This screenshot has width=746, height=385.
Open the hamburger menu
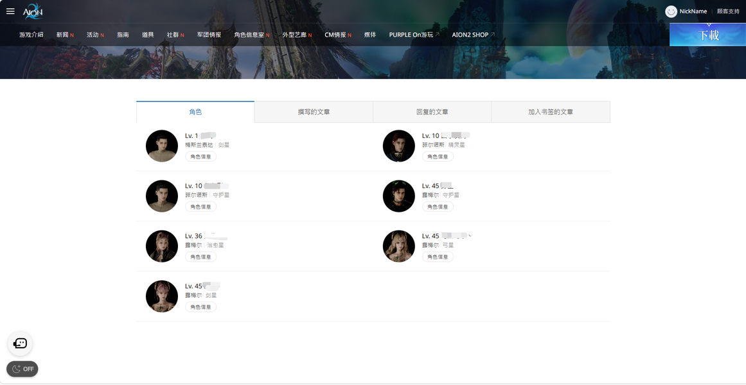10,12
